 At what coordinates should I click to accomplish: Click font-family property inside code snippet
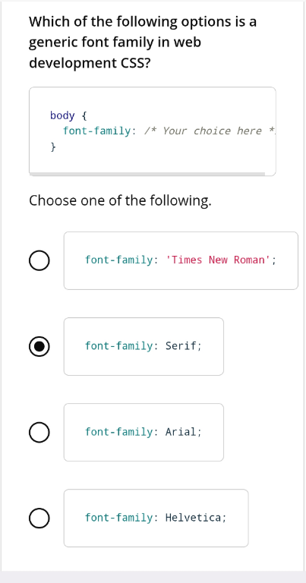tap(96, 131)
